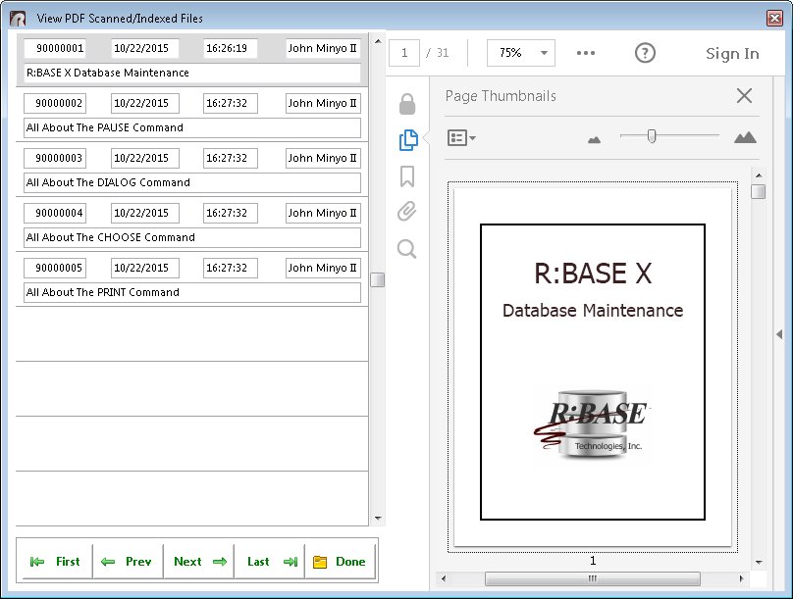
Task: Select 'All About The PRINT Command' row
Action: 192,292
